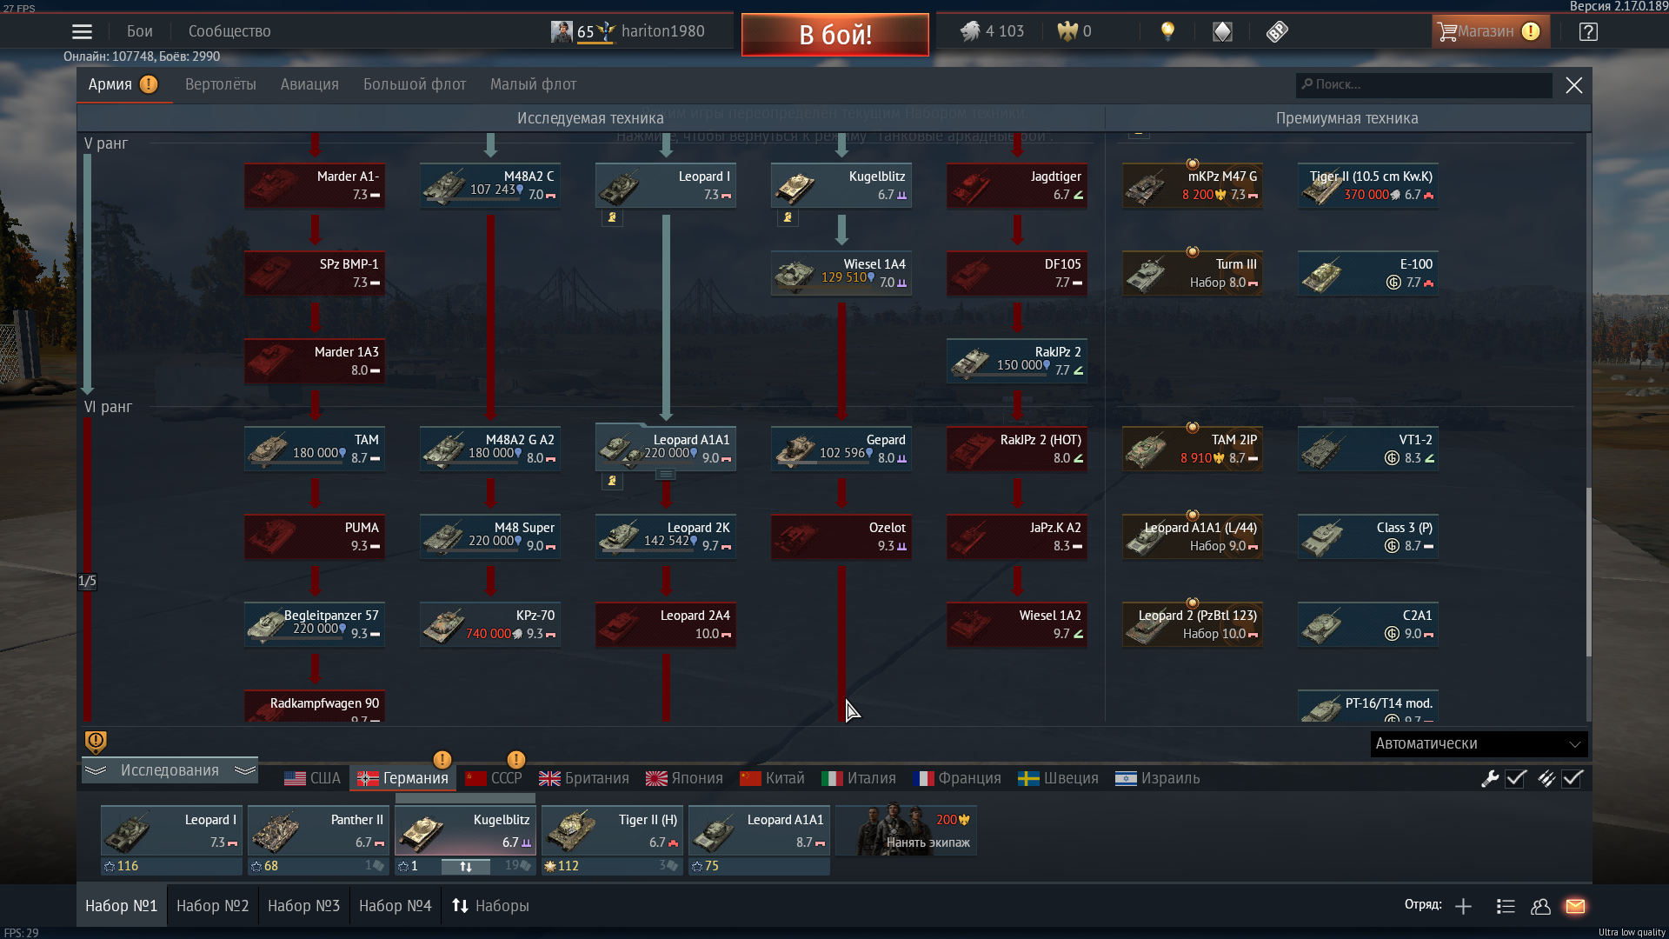
Task: Click the alert badge above СССР
Action: tap(515, 760)
